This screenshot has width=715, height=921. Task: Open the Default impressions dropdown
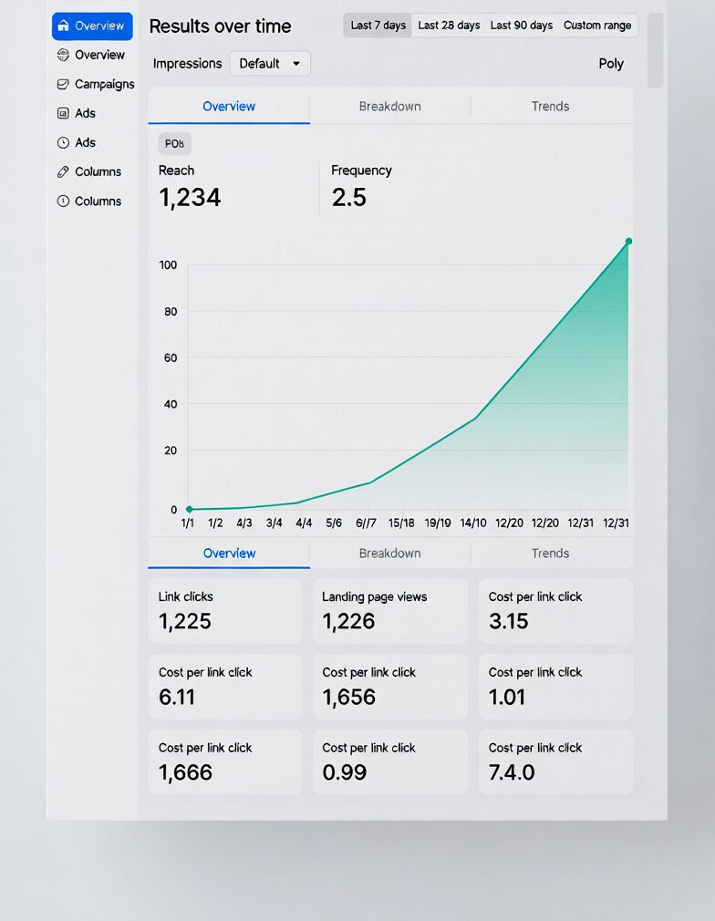click(270, 64)
